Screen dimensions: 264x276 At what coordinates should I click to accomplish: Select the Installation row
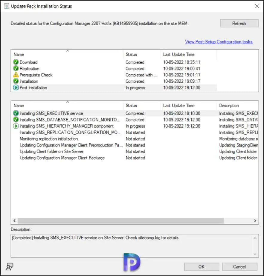click(x=114, y=81)
